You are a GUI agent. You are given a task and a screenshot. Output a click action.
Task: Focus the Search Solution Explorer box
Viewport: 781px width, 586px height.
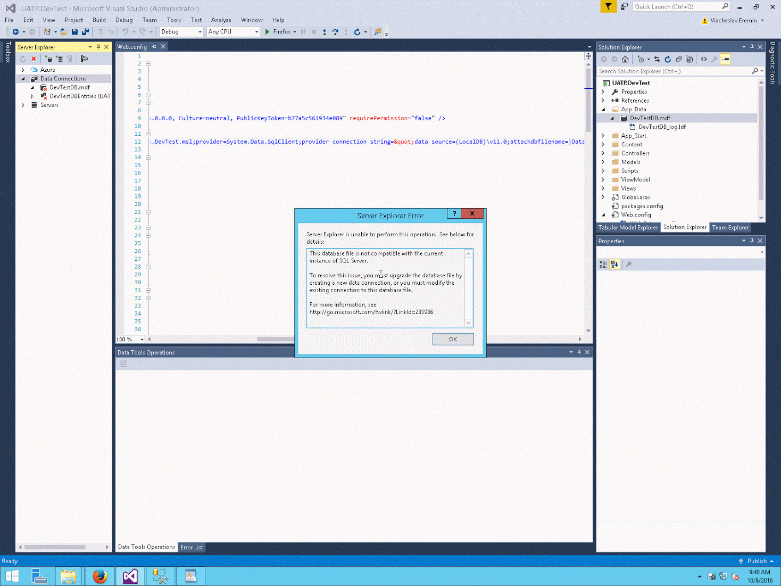click(675, 71)
